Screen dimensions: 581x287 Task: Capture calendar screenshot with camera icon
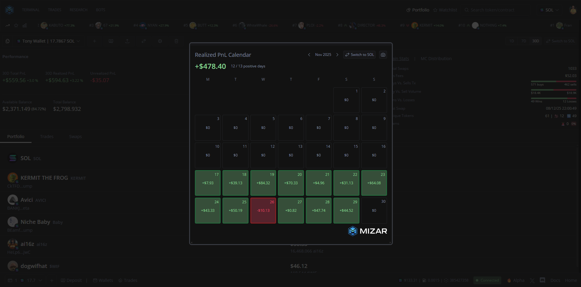pos(383,55)
